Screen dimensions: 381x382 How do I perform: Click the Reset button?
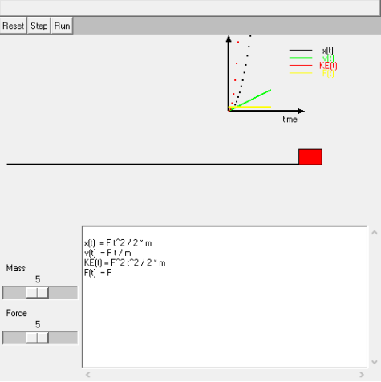(x=13, y=26)
